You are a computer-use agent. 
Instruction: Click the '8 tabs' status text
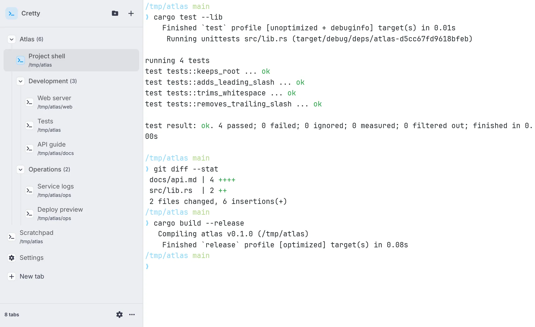tap(12, 315)
